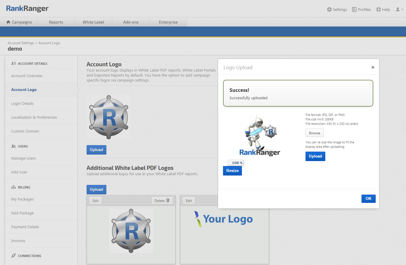Image resolution: width=406 pixels, height=265 pixels.
Task: Delete the first white label PDF logo
Action: click(x=162, y=201)
